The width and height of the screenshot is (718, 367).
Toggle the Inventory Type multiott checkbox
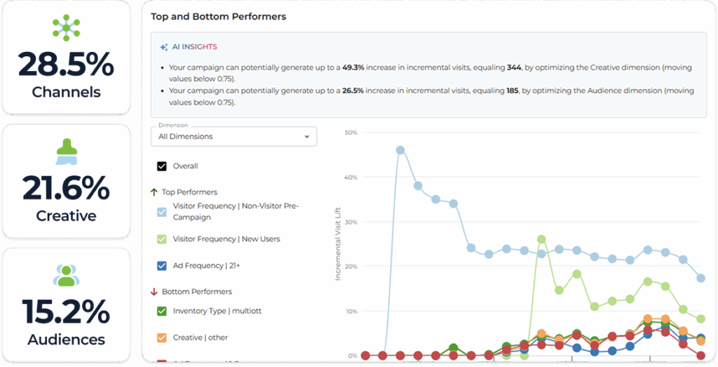[162, 311]
